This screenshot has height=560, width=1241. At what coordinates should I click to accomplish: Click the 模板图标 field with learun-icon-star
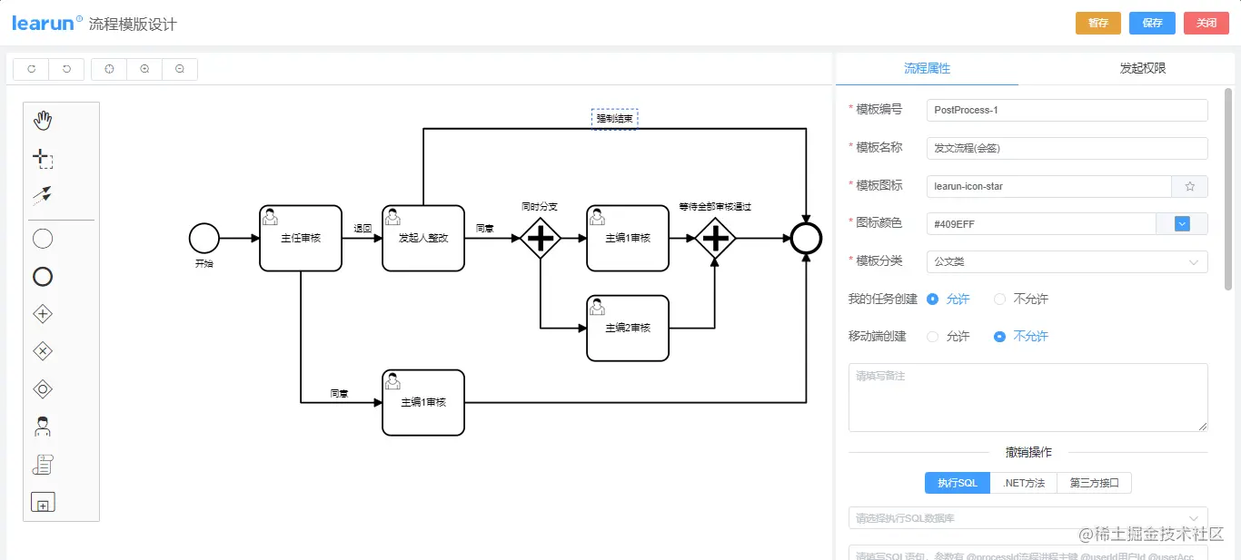pos(1049,186)
